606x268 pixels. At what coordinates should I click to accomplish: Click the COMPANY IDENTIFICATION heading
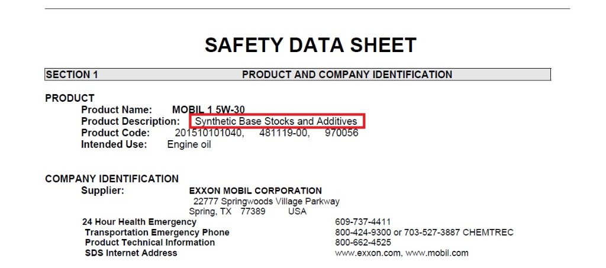pos(112,179)
